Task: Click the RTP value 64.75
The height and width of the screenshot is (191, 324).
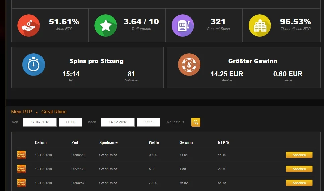Action: tap(222, 183)
